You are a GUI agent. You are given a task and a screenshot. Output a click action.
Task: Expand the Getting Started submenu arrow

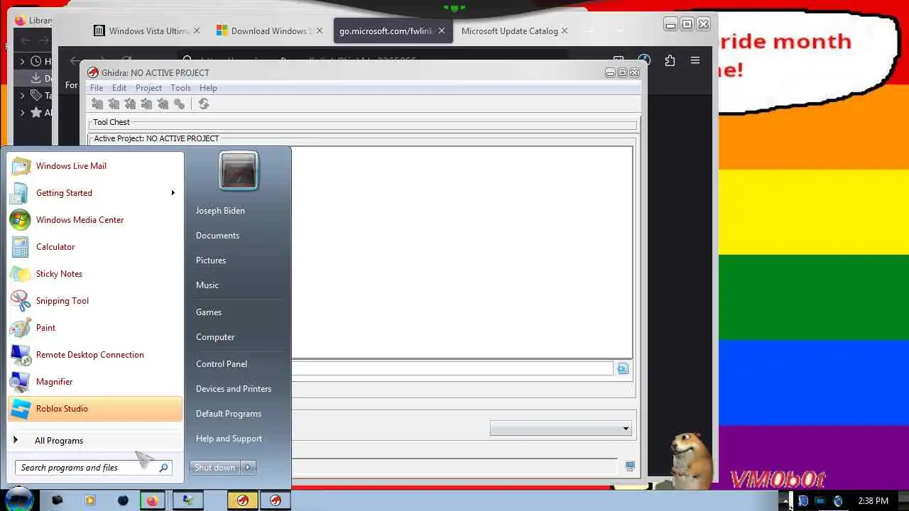click(173, 193)
